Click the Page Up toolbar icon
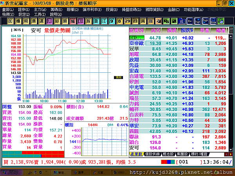Image resolution: width=235 pixels, height=176 pixels. point(197,21)
